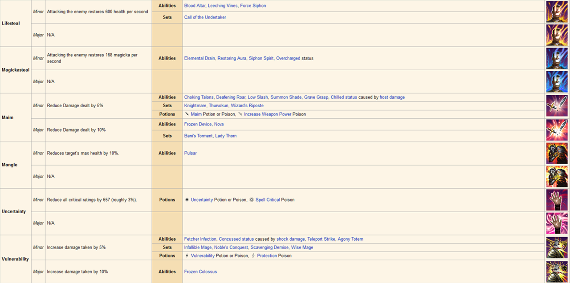This screenshot has width=570, height=283.
Task: Open the Elemental Drain link
Action: (199, 58)
